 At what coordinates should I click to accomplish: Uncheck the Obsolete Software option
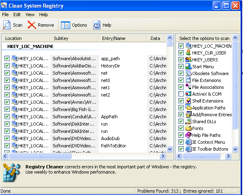181,73
